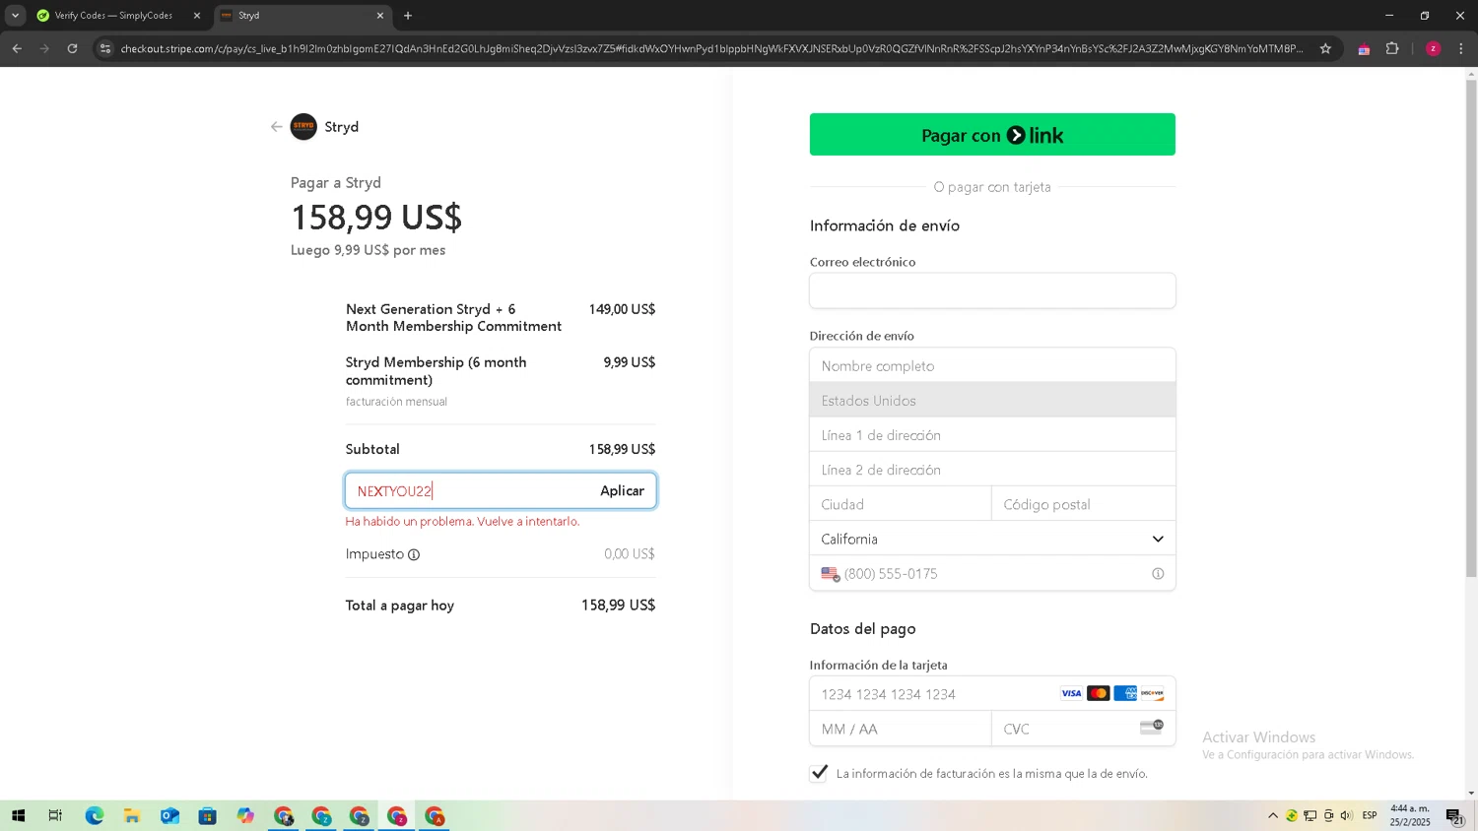Select the Estados Unidos country field
This screenshot has width=1478, height=831.
coord(992,400)
